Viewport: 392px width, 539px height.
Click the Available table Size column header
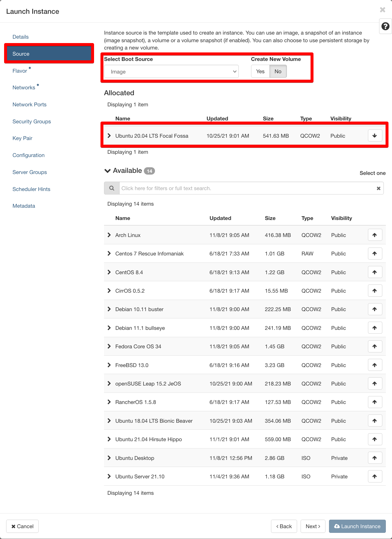[x=270, y=218]
